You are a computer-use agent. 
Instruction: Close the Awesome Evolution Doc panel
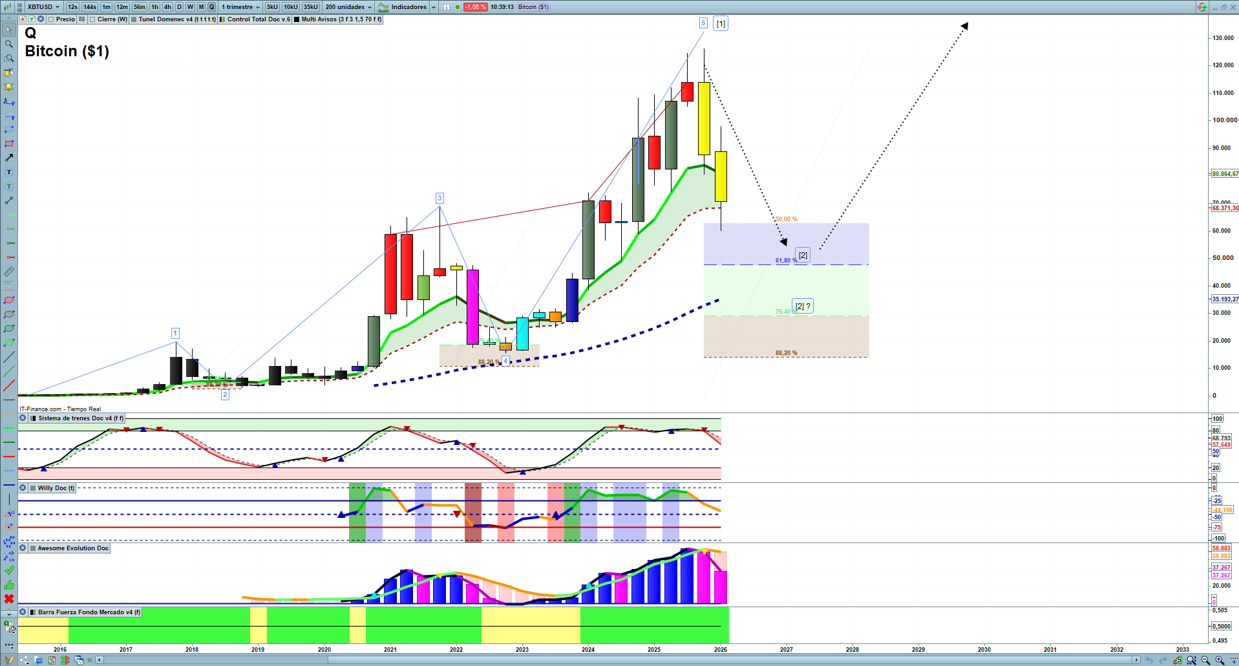[x=23, y=548]
